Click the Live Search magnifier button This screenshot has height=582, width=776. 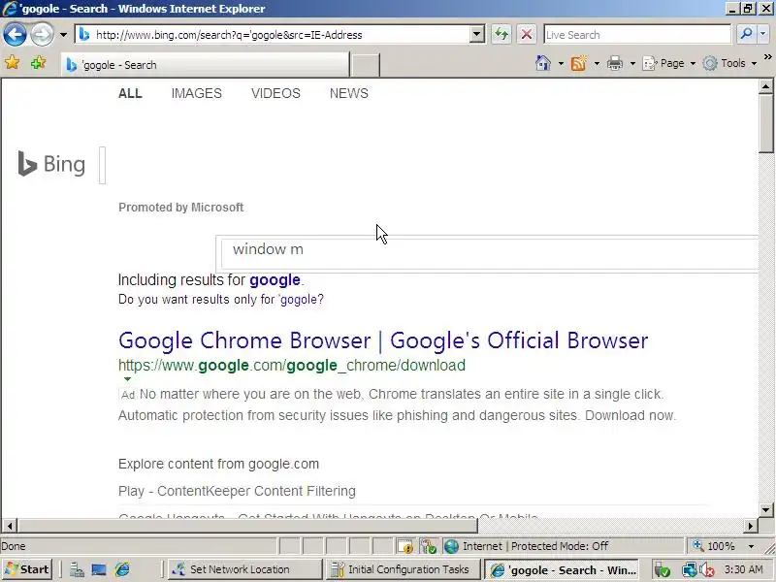click(x=746, y=34)
